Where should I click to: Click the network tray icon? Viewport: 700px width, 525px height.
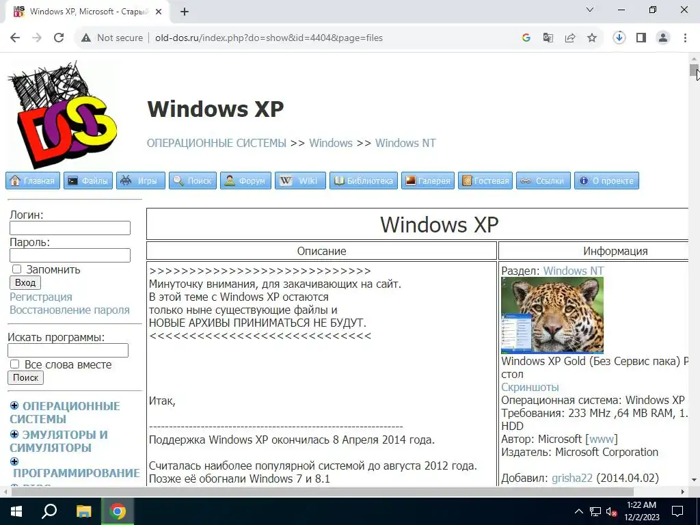click(x=595, y=511)
